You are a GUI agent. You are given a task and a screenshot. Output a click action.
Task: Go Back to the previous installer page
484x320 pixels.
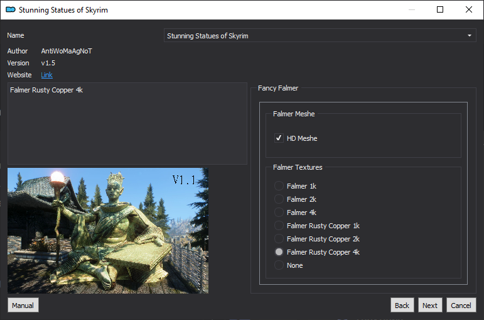coord(402,305)
